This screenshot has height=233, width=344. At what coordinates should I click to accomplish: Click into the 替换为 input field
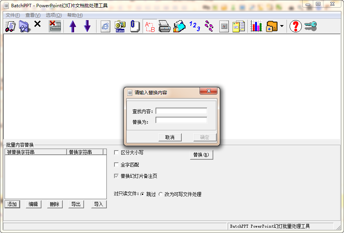click(x=181, y=120)
